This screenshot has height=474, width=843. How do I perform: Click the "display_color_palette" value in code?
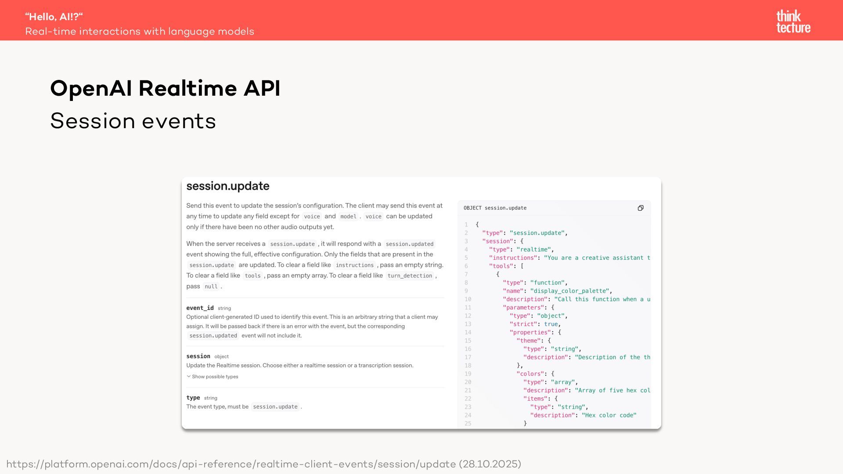[x=569, y=291]
